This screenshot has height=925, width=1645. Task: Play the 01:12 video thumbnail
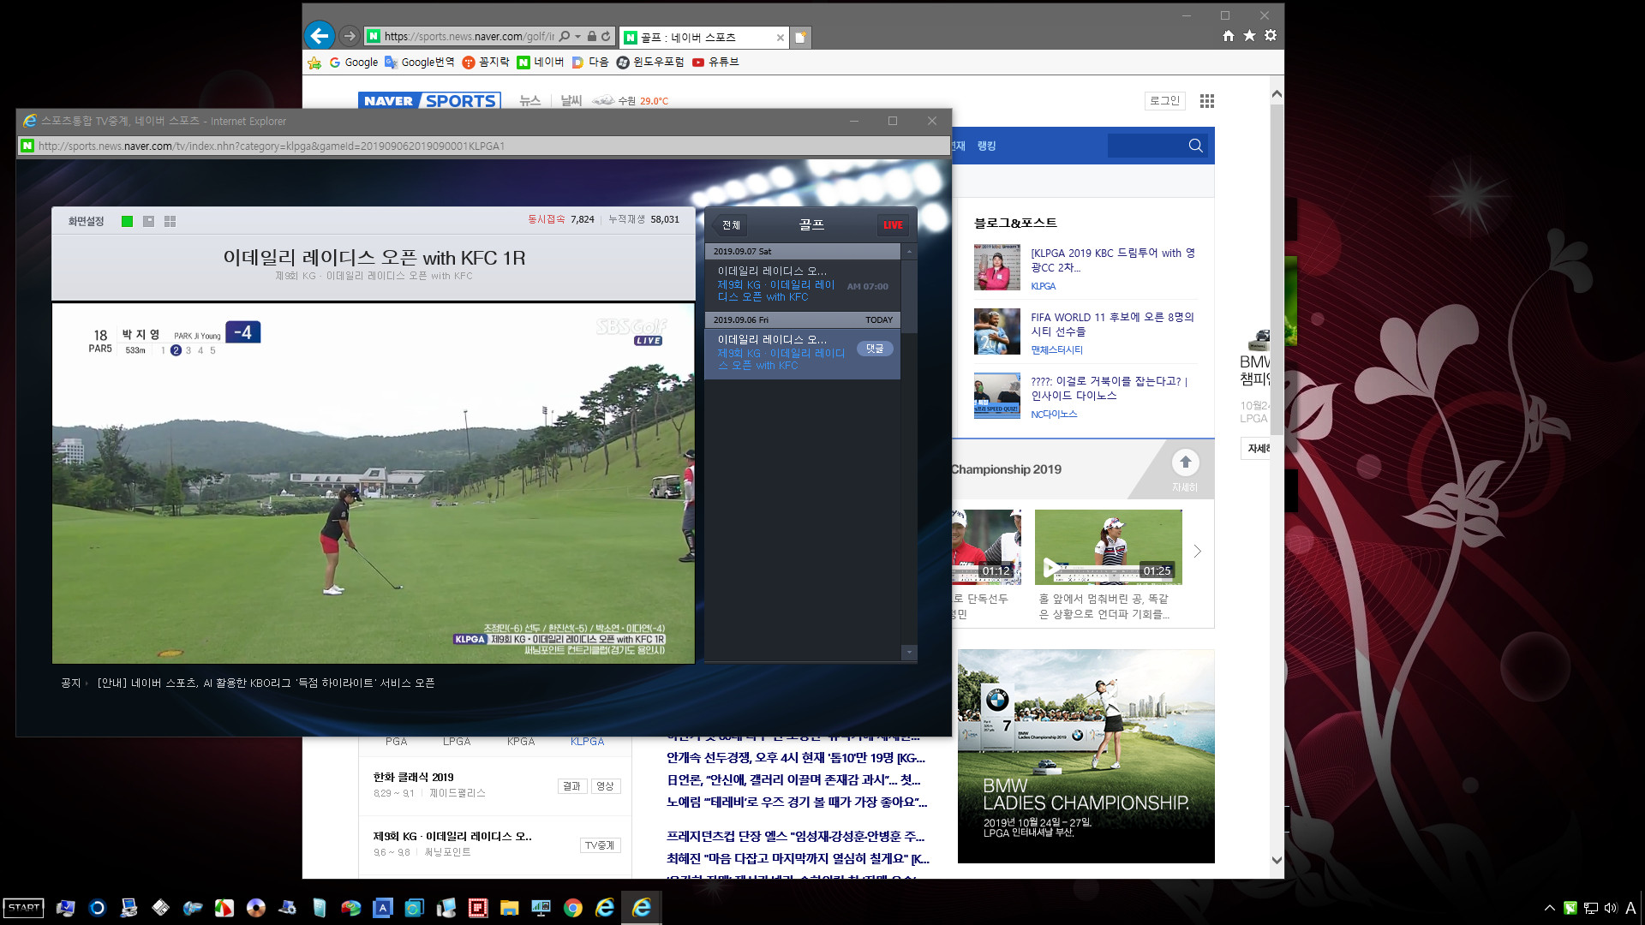(986, 547)
